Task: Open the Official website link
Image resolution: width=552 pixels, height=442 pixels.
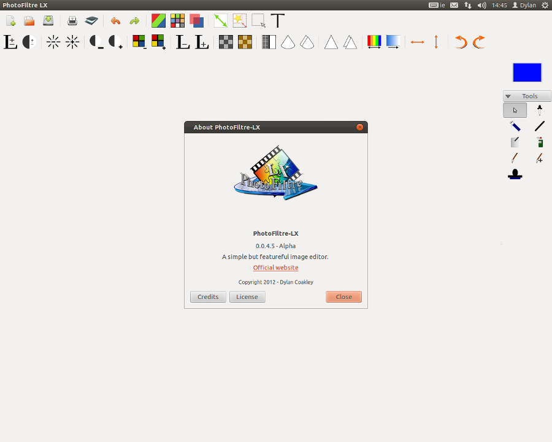Action: [x=275, y=268]
